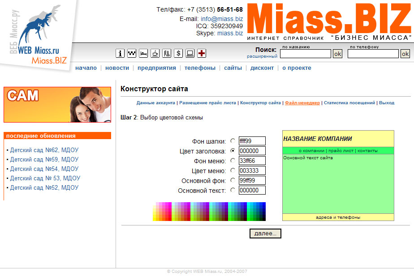Click the Miass.BIZ orange header banner
Viewport: 414px width, 276px height.
point(329,21)
